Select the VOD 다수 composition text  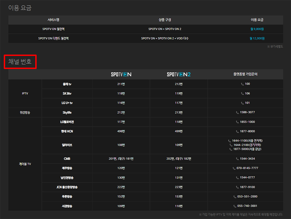182,38
